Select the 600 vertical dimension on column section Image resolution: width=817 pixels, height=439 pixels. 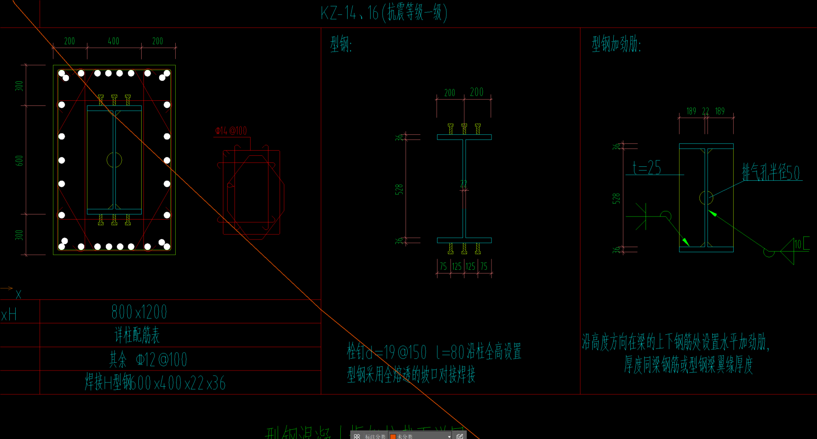[19, 160]
